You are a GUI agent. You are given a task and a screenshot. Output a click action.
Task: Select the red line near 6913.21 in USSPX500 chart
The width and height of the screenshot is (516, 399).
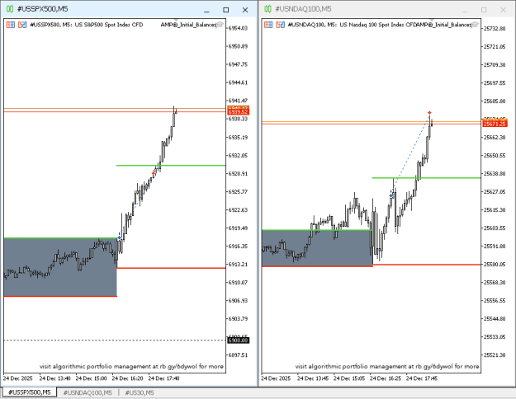[171, 268]
